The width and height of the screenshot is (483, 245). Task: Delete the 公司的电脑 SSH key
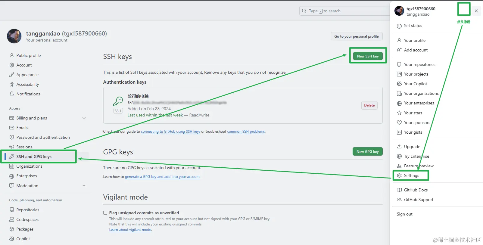pyautogui.click(x=369, y=105)
